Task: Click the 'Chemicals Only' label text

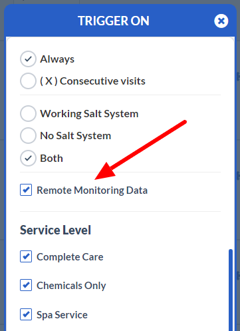Action: (71, 286)
